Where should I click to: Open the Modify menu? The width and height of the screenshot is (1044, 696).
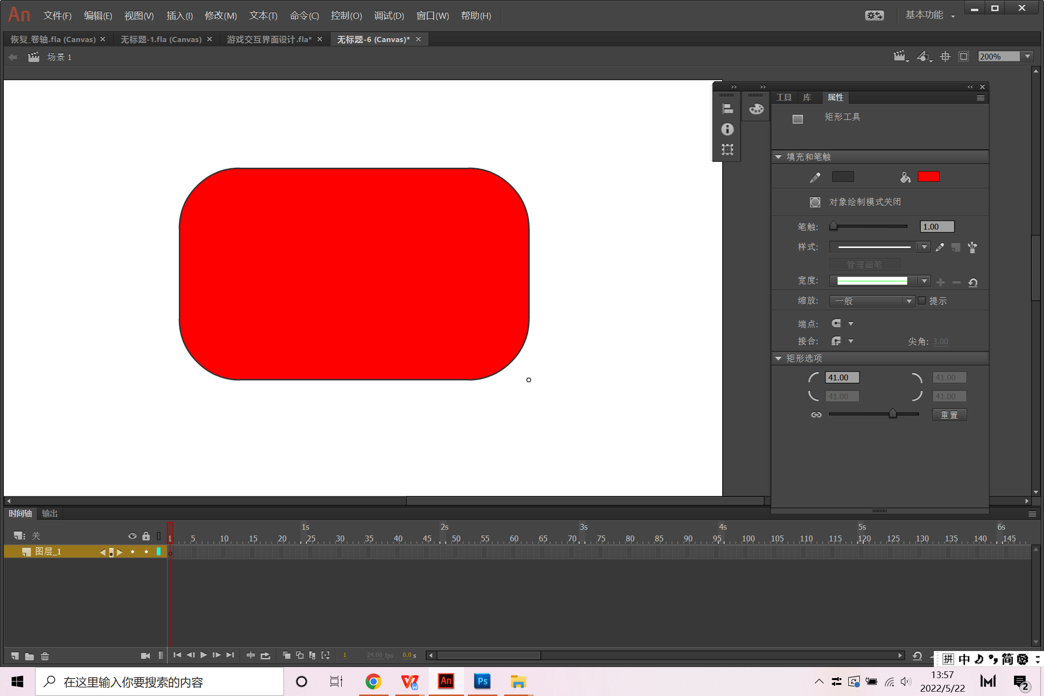pos(220,15)
